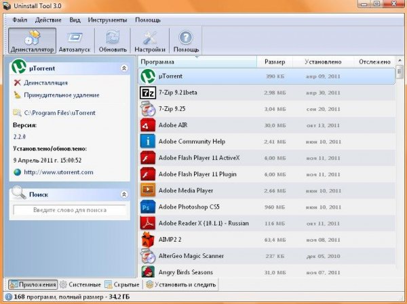Select the Деинсталлятор toolbar button
Screen dimensions: 407x304
pyautogui.click(x=32, y=41)
